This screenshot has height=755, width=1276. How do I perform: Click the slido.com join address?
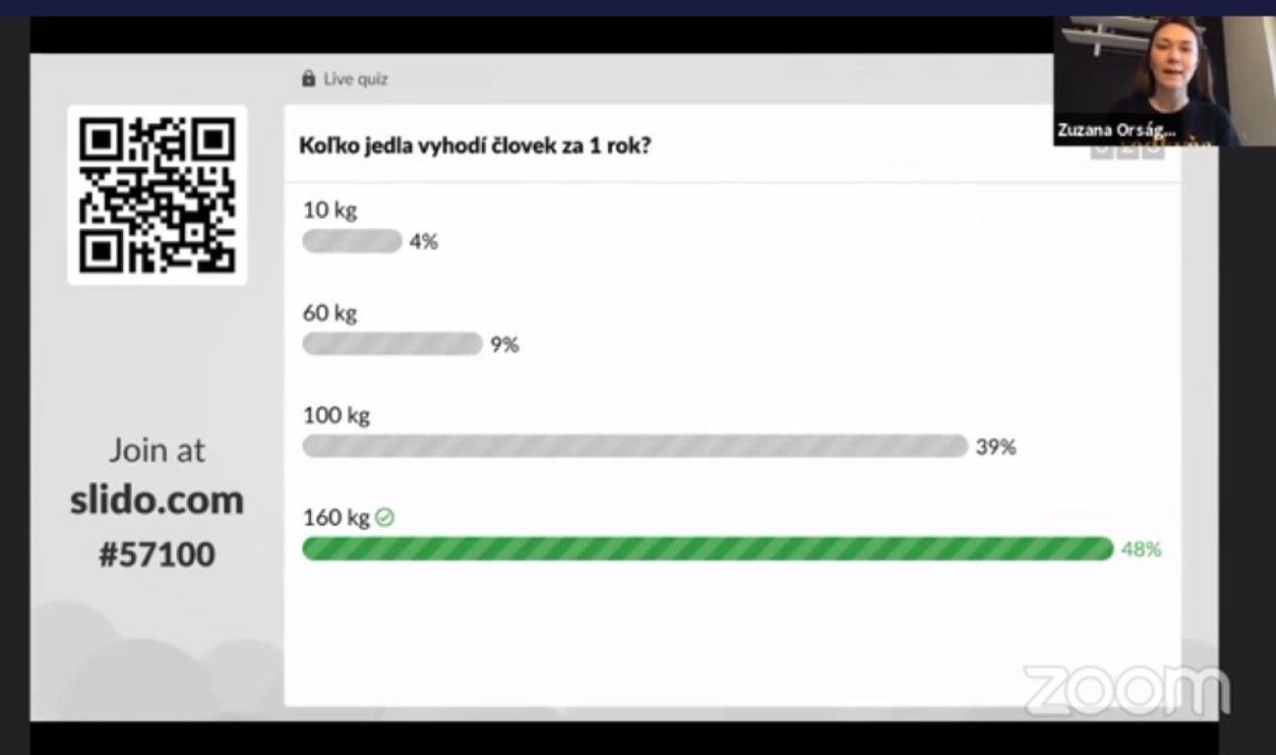coord(156,500)
